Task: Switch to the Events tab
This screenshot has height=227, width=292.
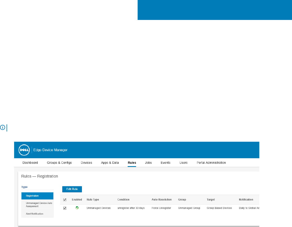Action: point(166,163)
